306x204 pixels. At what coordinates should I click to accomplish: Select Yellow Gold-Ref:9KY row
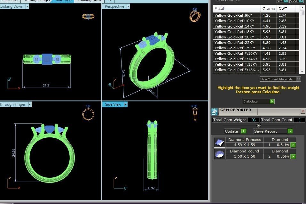(x=256, y=15)
